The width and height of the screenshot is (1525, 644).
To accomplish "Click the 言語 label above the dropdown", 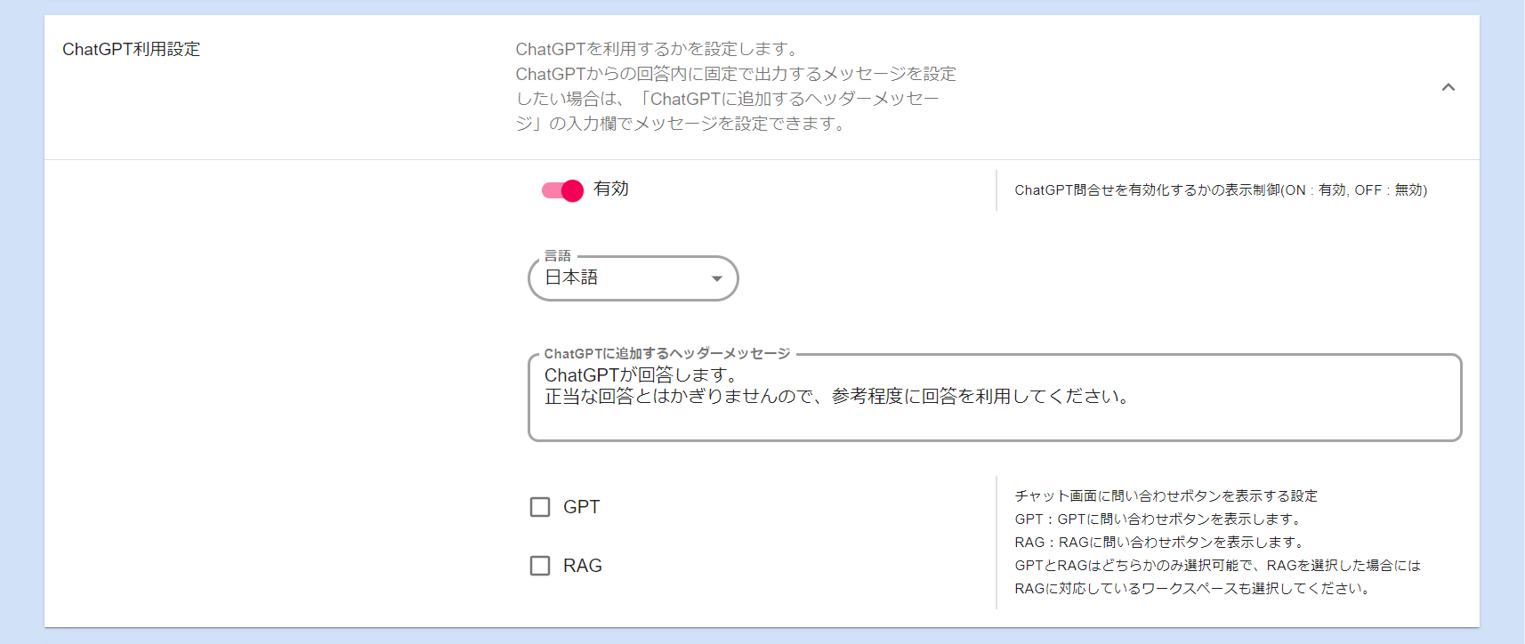I will [x=558, y=256].
